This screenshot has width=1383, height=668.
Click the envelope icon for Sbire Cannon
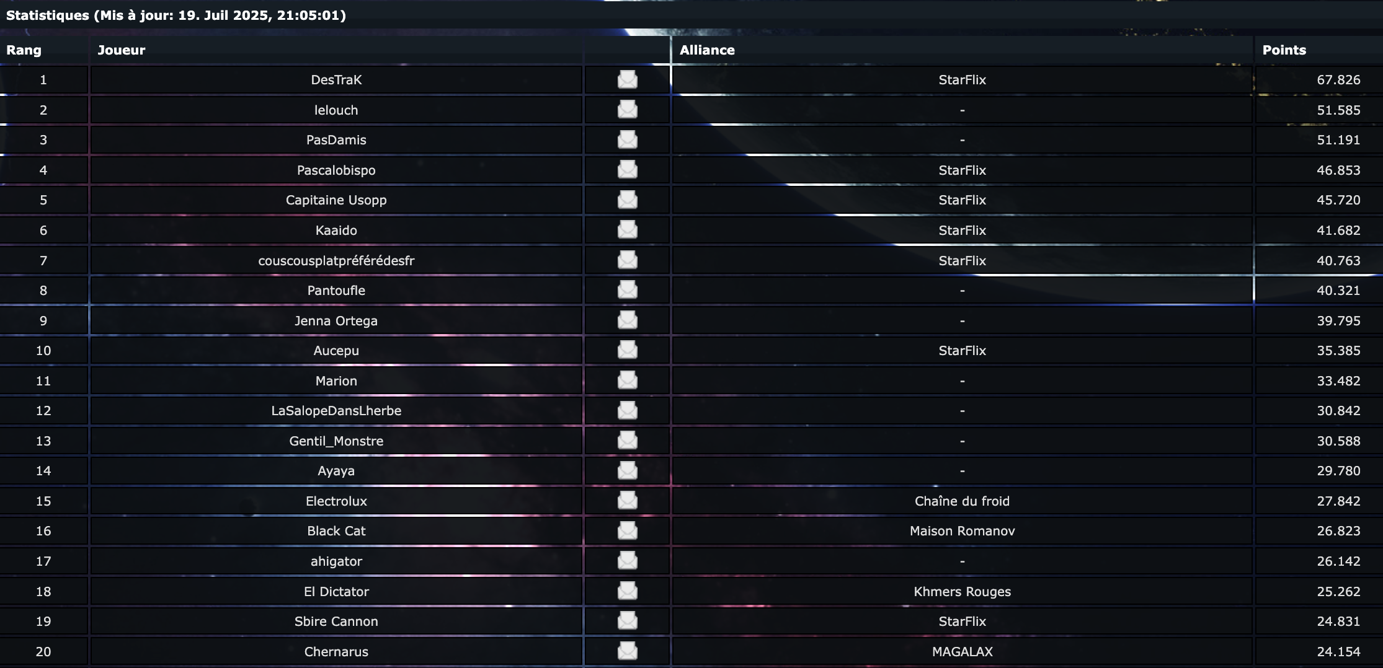click(x=627, y=621)
